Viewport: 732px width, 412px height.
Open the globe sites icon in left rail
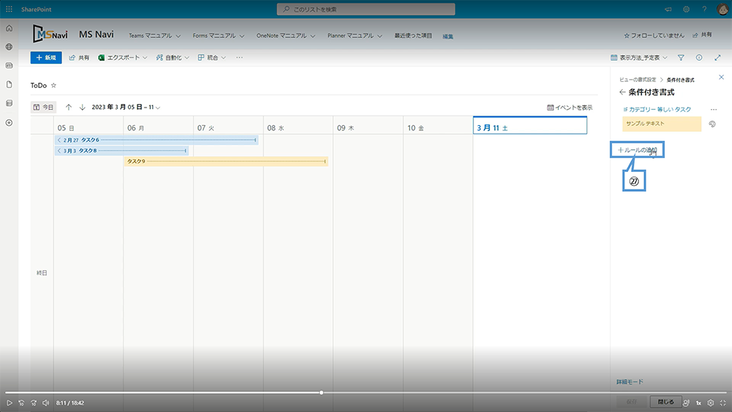(x=9, y=47)
